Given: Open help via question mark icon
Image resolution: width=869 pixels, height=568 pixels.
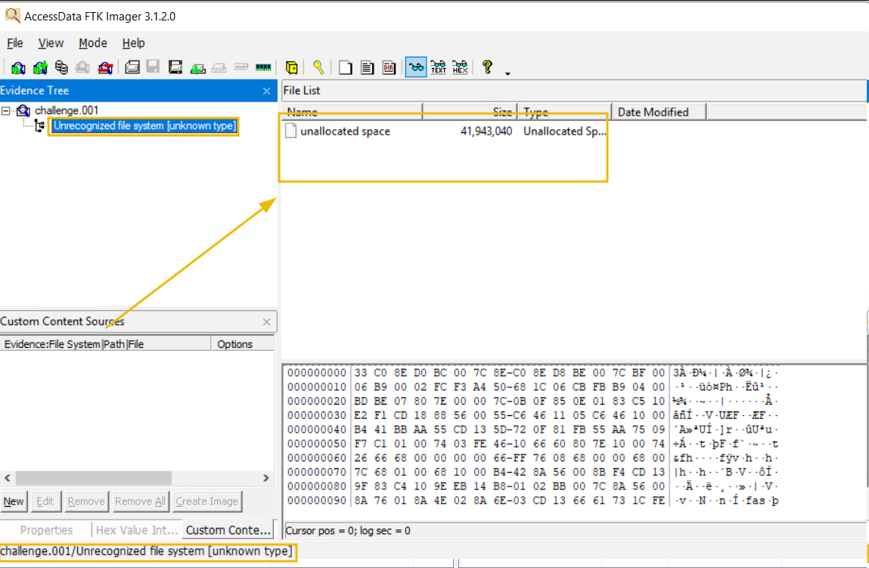Looking at the screenshot, I should click(x=487, y=67).
